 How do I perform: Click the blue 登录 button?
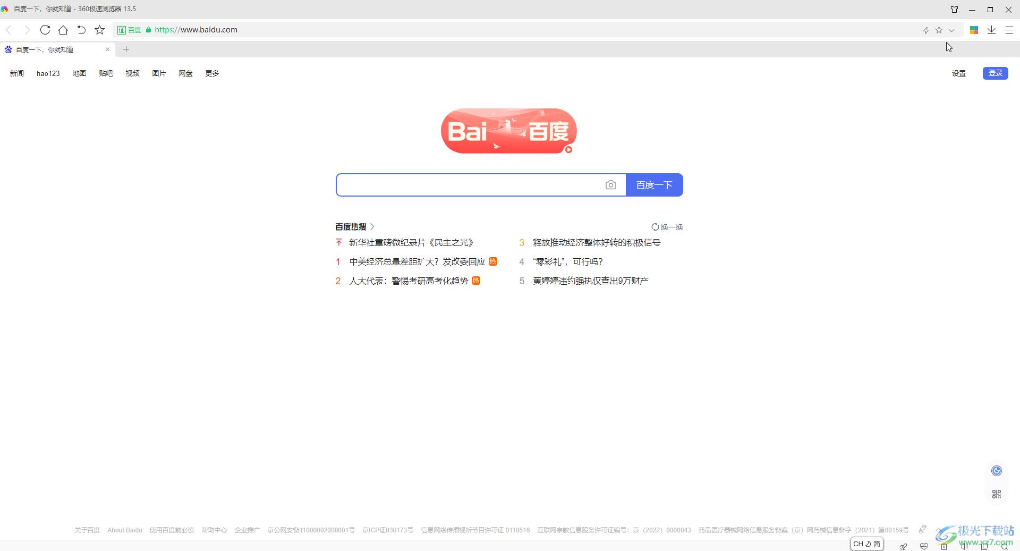click(x=995, y=73)
